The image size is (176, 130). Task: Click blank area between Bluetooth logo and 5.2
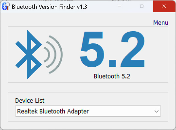coord(71,55)
